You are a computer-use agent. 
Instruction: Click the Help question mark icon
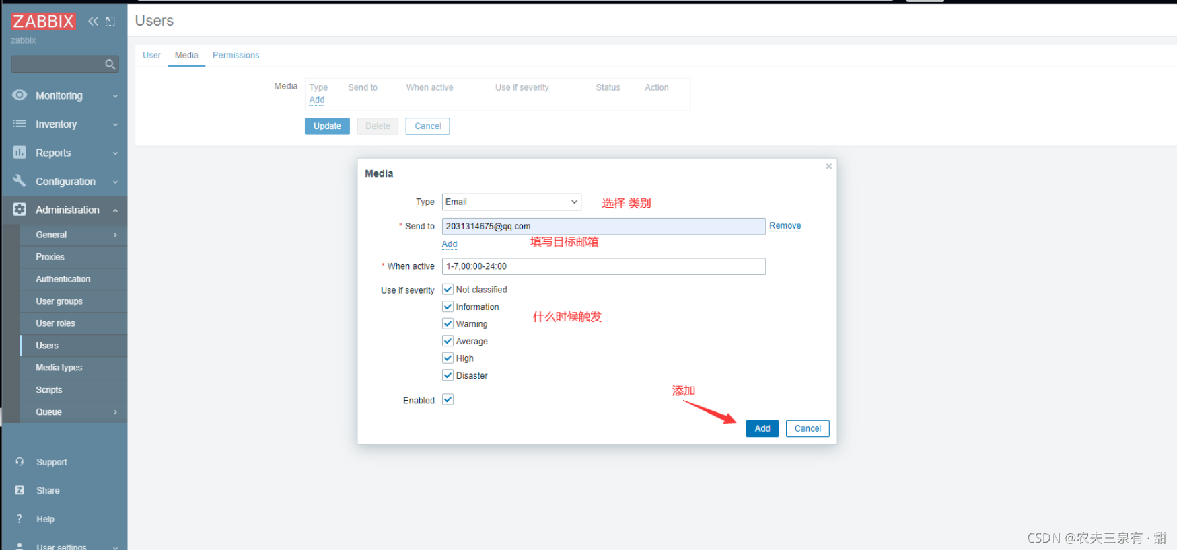pyautogui.click(x=20, y=519)
